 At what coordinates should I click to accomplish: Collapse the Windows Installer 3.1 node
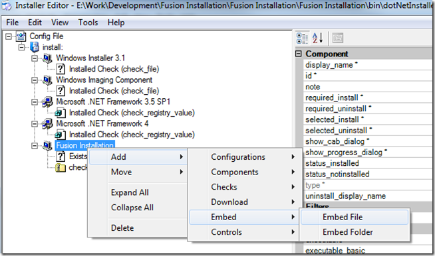point(35,58)
